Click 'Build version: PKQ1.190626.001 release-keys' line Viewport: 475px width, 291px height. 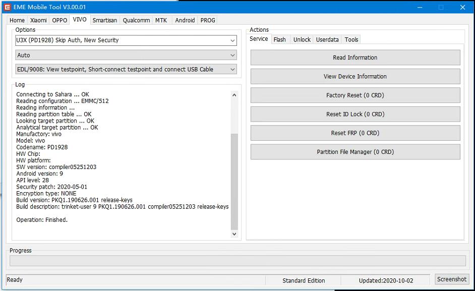click(x=74, y=200)
